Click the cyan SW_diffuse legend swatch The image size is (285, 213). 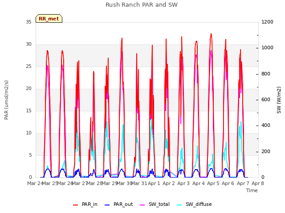click(179, 205)
